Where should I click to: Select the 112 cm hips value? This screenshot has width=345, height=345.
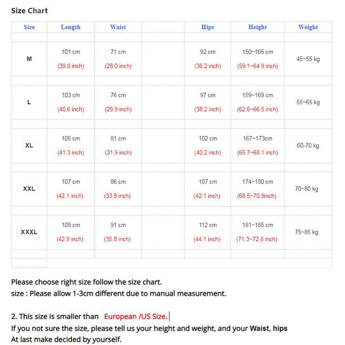[x=208, y=225]
